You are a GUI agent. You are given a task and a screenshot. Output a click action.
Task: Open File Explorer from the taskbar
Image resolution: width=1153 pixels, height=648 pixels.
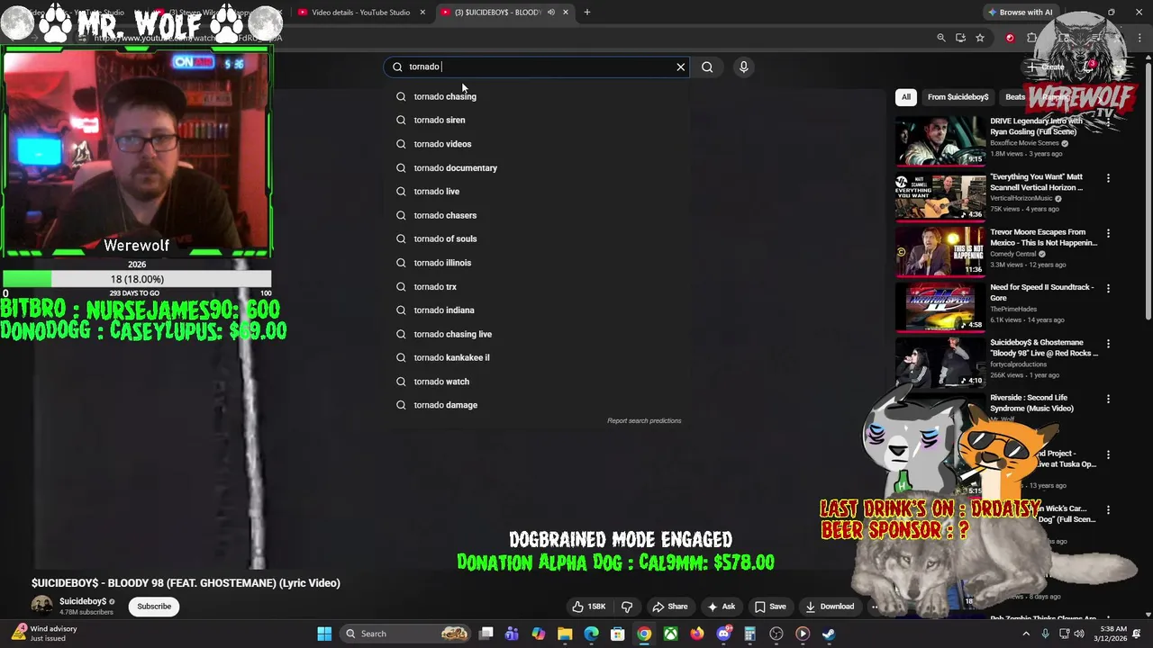coord(565,634)
